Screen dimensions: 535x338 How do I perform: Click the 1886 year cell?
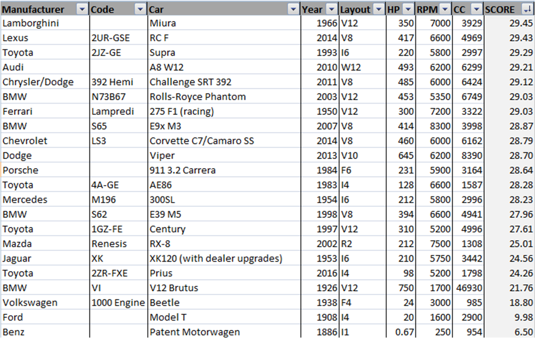pos(327,332)
